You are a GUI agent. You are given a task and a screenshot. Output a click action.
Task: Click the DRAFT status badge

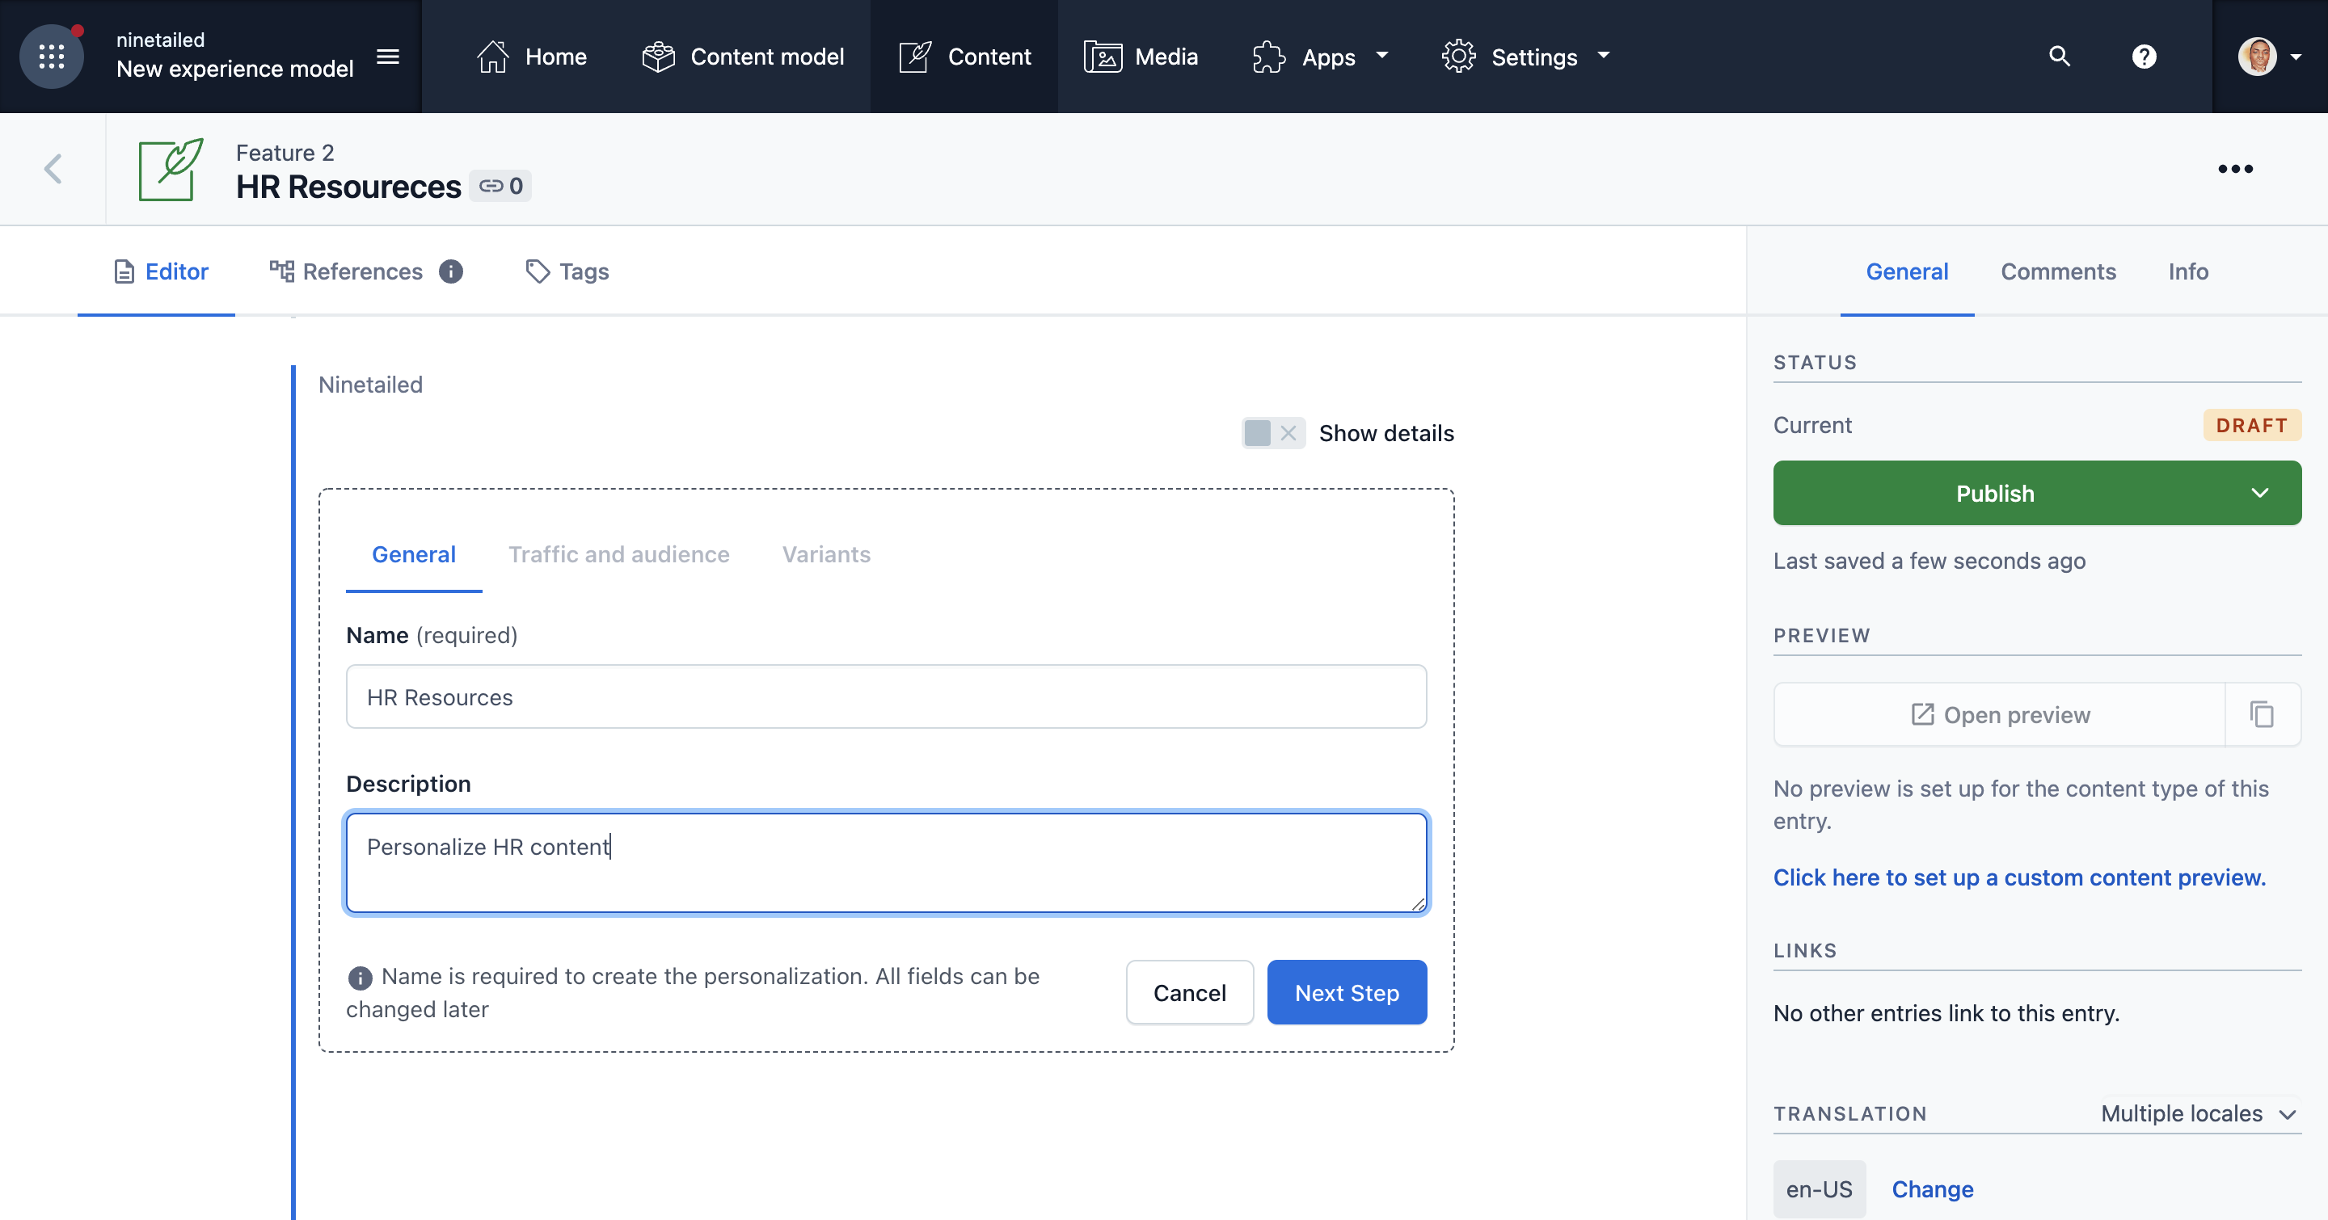point(2251,425)
